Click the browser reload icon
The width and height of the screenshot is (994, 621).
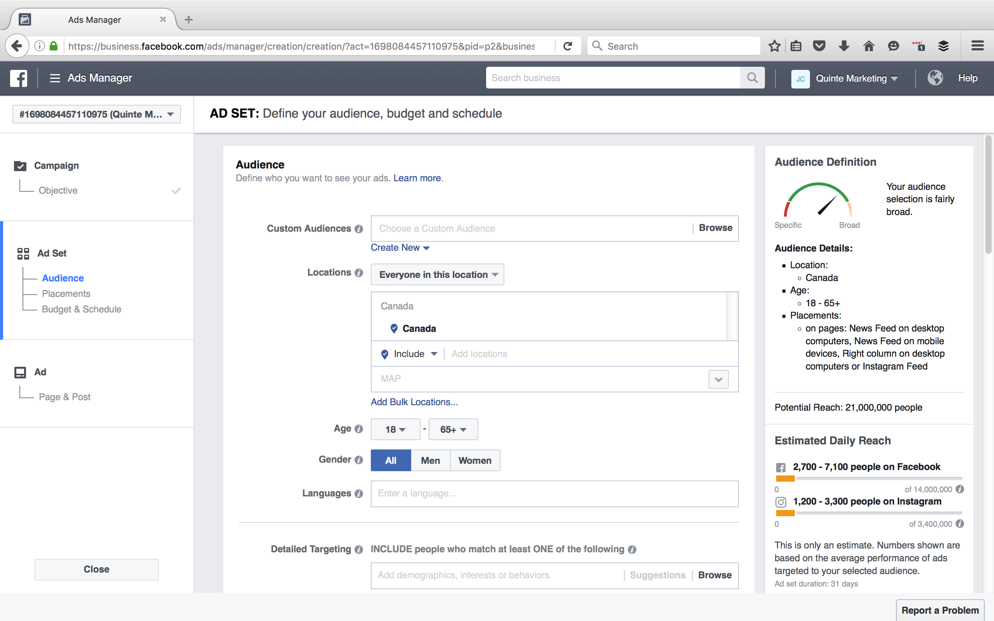[568, 46]
